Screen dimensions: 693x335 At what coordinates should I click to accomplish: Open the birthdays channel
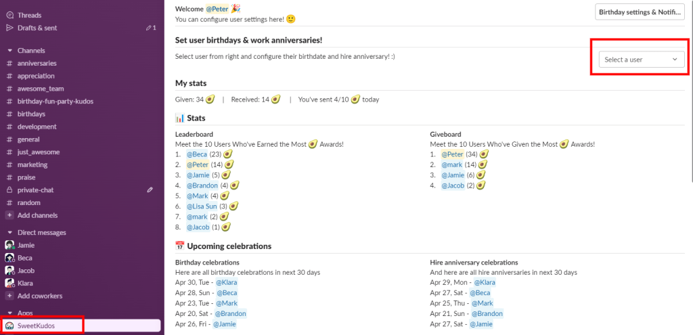[x=31, y=114]
